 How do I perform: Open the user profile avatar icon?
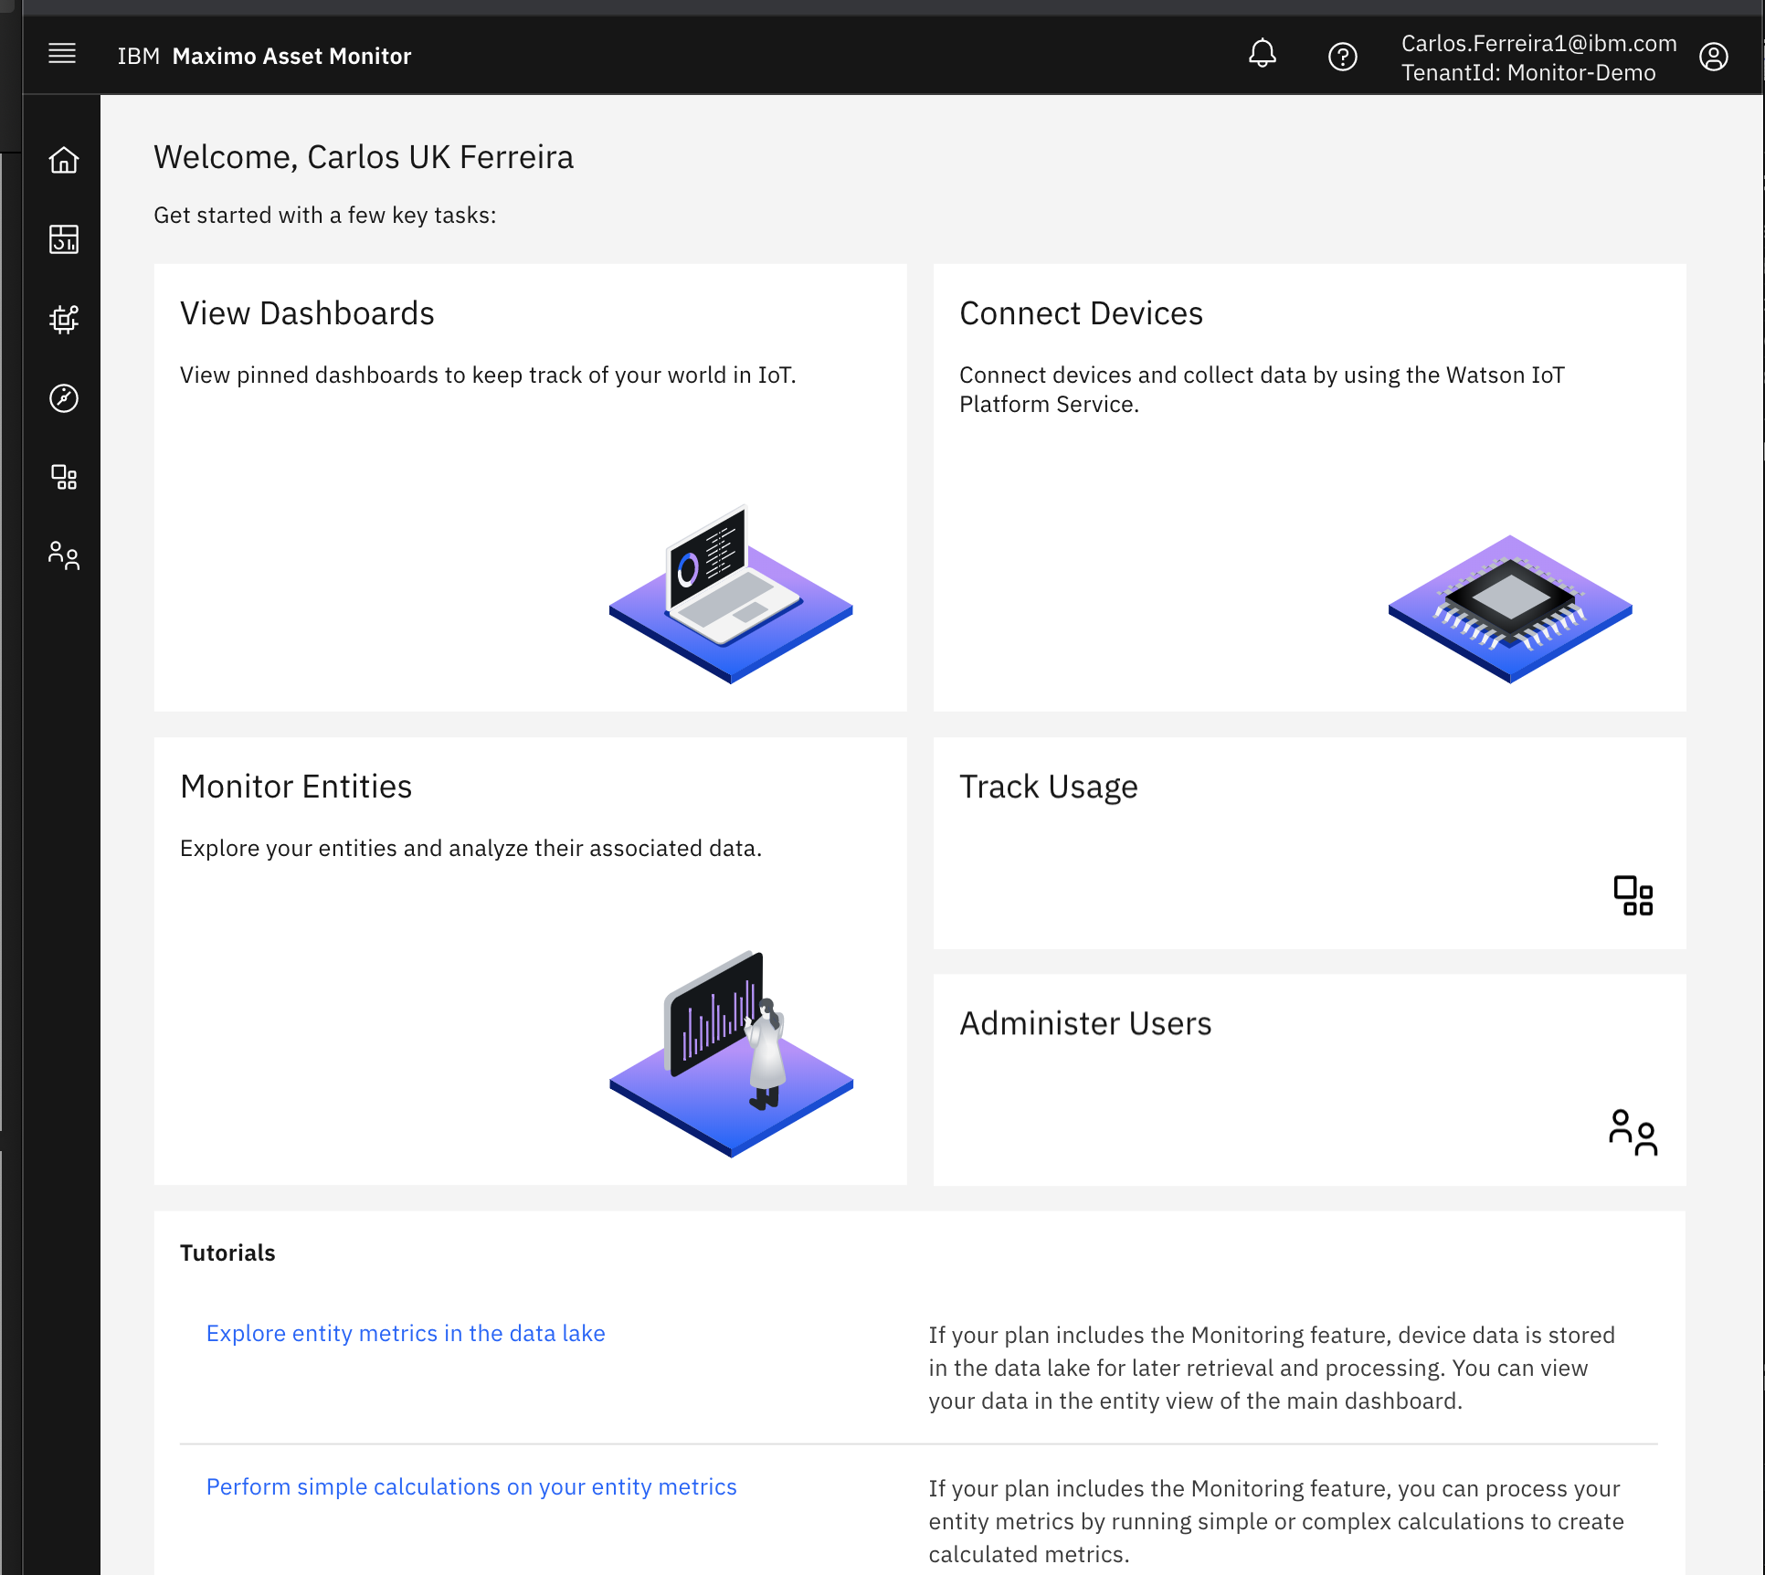point(1713,57)
